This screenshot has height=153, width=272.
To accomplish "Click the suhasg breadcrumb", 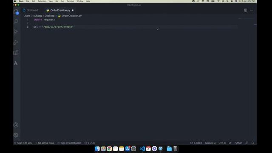I will 37,16.
